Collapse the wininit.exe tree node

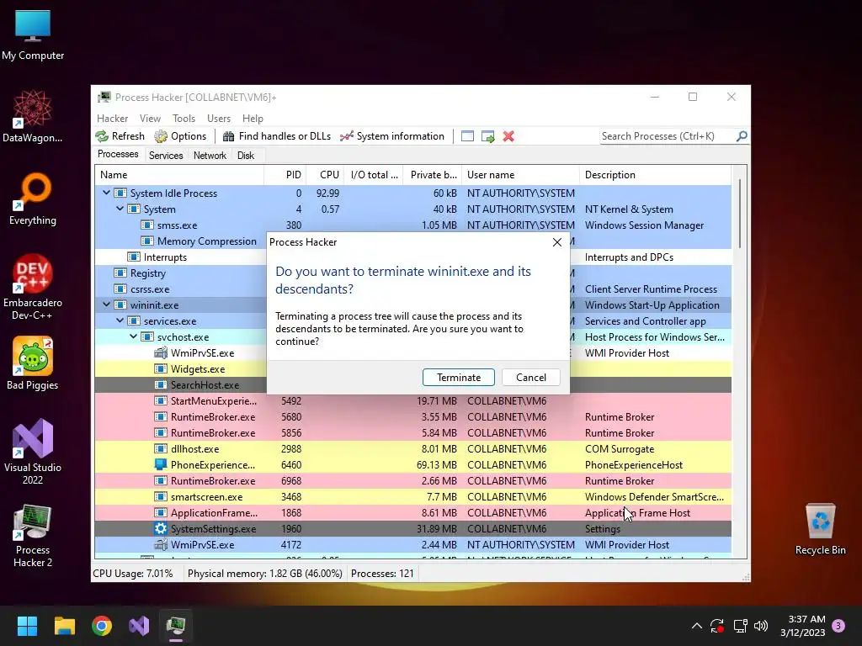(106, 304)
